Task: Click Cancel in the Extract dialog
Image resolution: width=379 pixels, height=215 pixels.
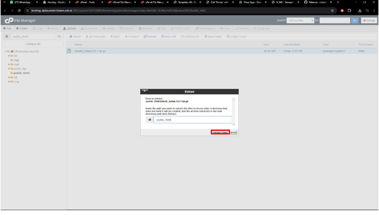Action: pyautogui.click(x=234, y=133)
